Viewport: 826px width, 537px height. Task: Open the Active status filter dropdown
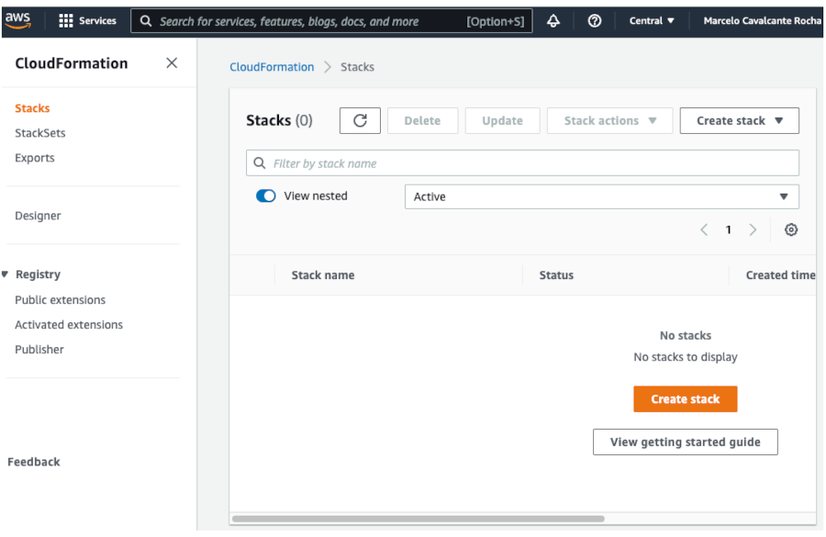coord(601,196)
